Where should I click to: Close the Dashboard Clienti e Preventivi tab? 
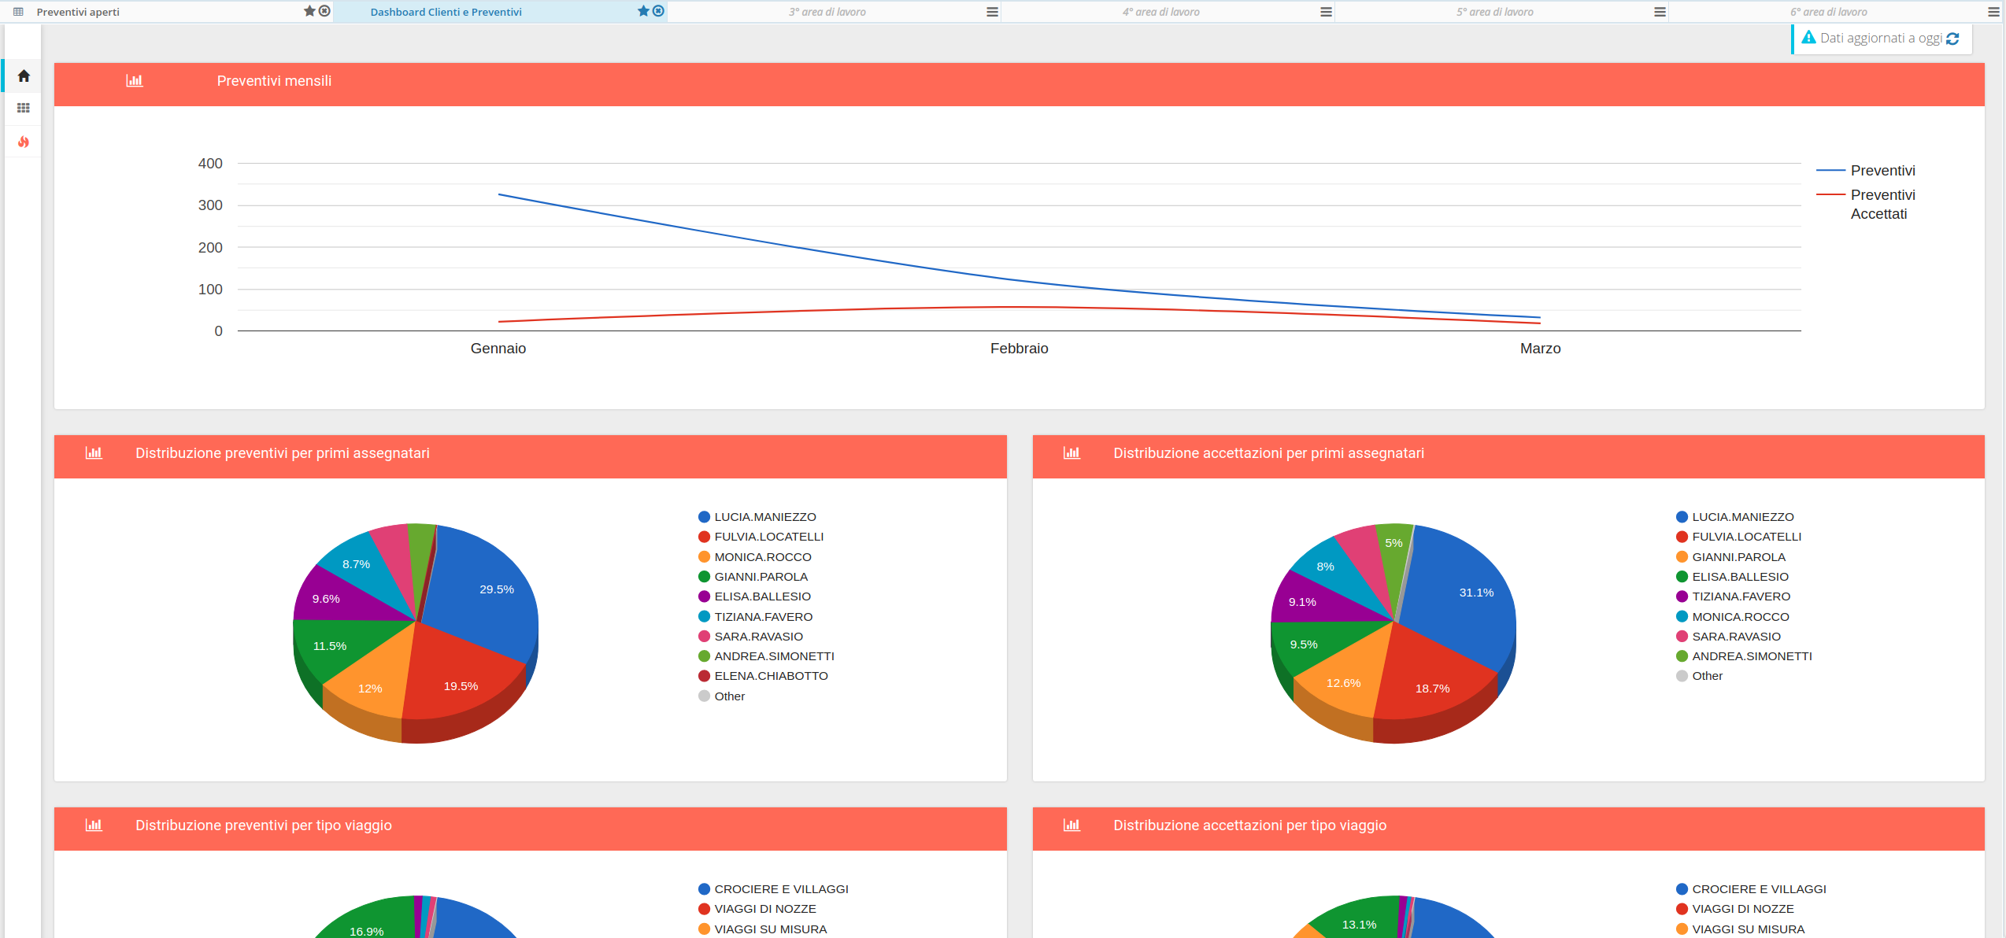658,11
